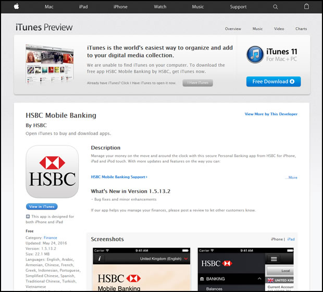Click the Apple logo in the navigation bar
The image size is (323, 292).
(17, 6)
